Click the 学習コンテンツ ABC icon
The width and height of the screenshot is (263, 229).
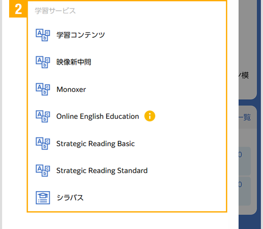click(x=43, y=35)
